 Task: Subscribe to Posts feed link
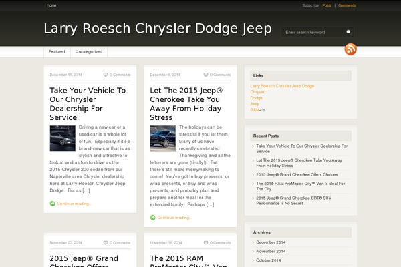pyautogui.click(x=327, y=5)
